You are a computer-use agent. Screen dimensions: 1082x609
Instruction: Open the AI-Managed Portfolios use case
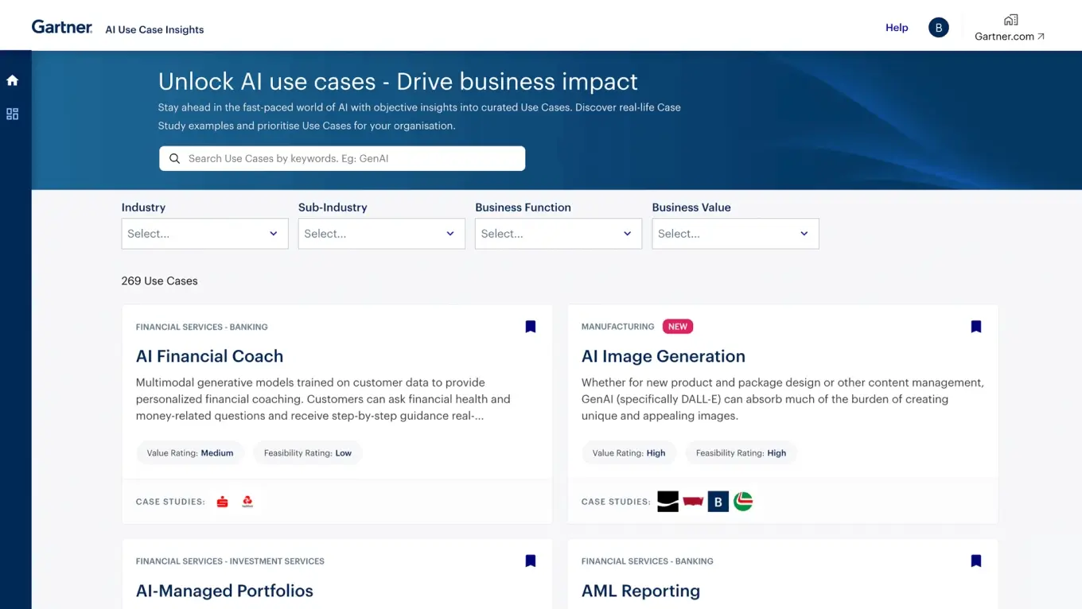(225, 591)
